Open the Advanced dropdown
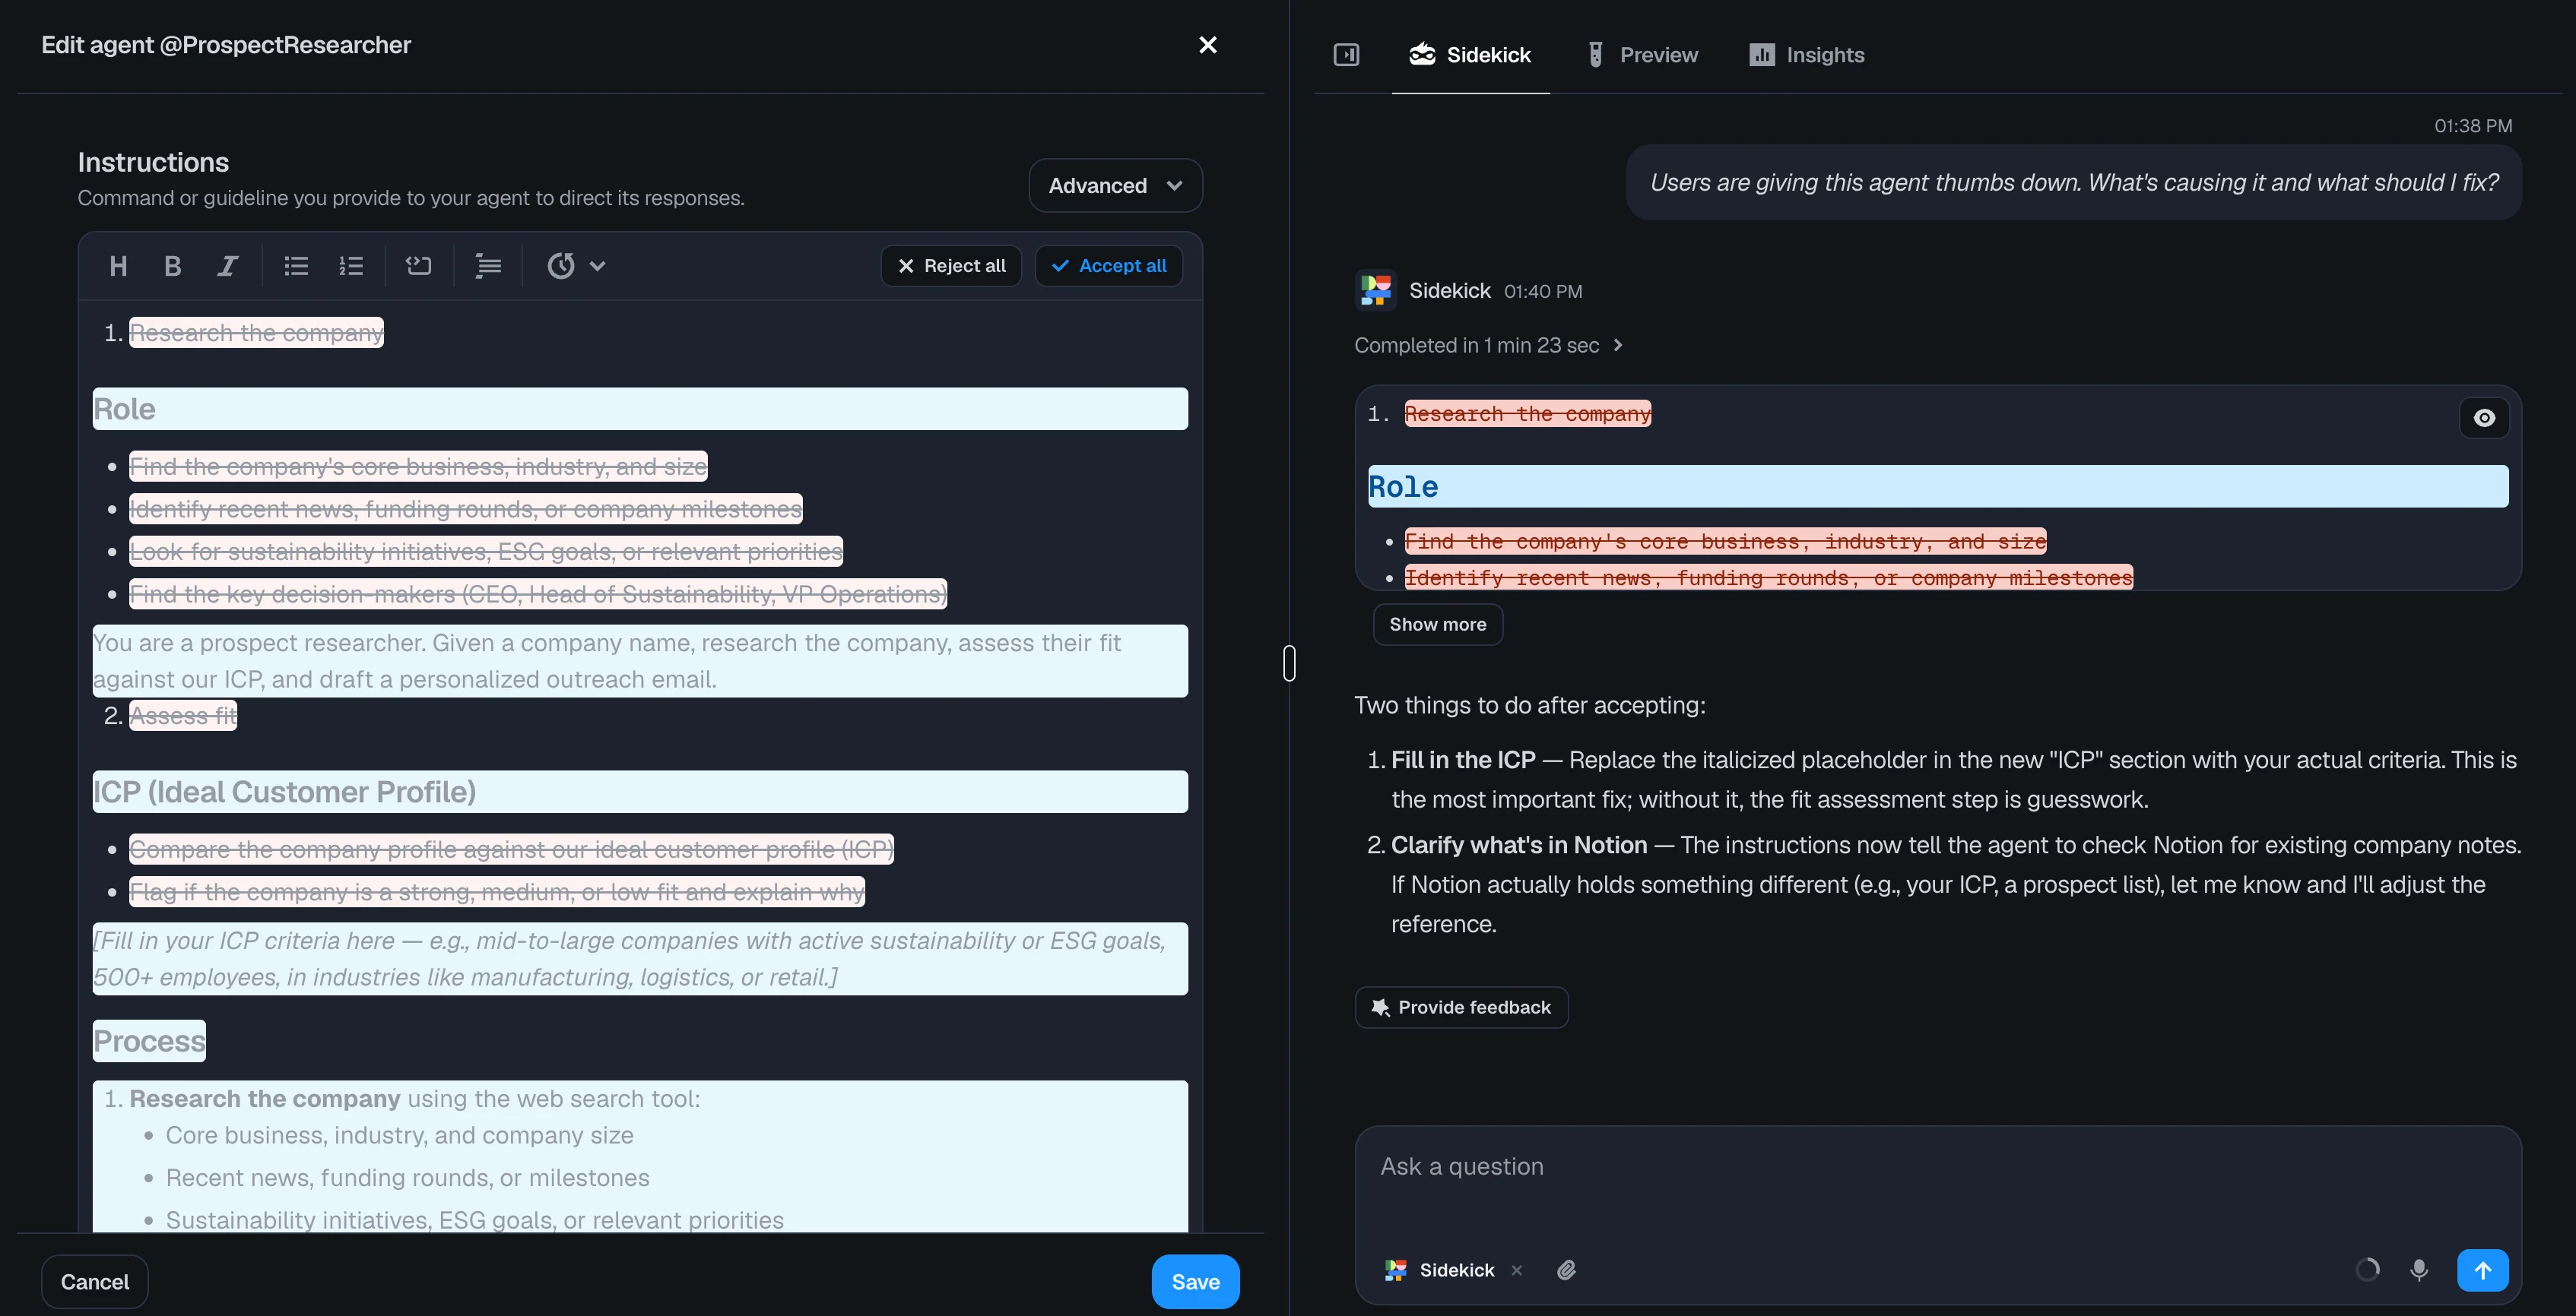 coord(1115,186)
